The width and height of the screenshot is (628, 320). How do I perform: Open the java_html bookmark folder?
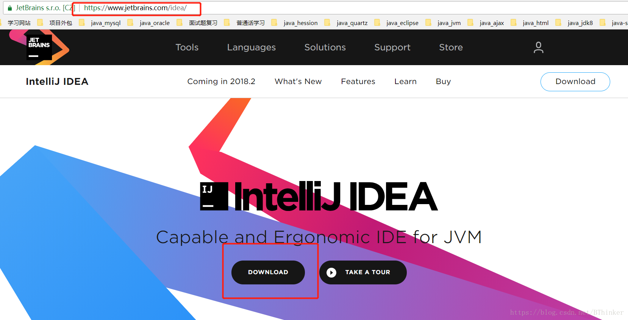pos(530,23)
